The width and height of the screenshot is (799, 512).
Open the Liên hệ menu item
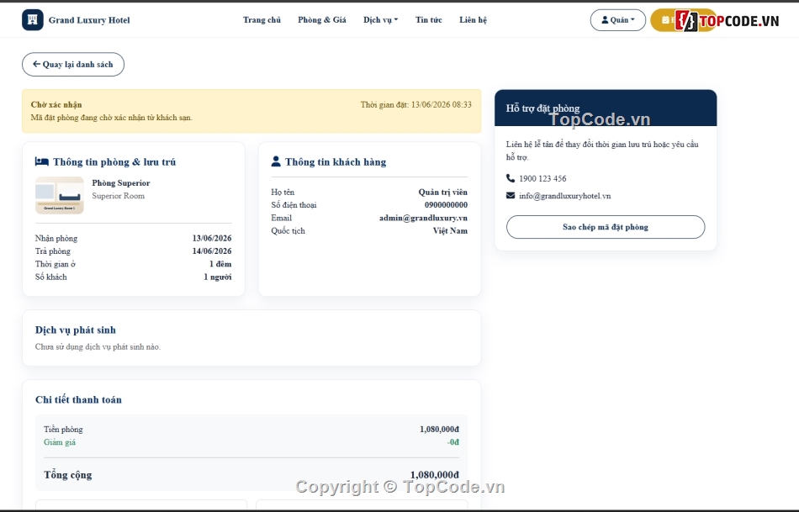[473, 20]
